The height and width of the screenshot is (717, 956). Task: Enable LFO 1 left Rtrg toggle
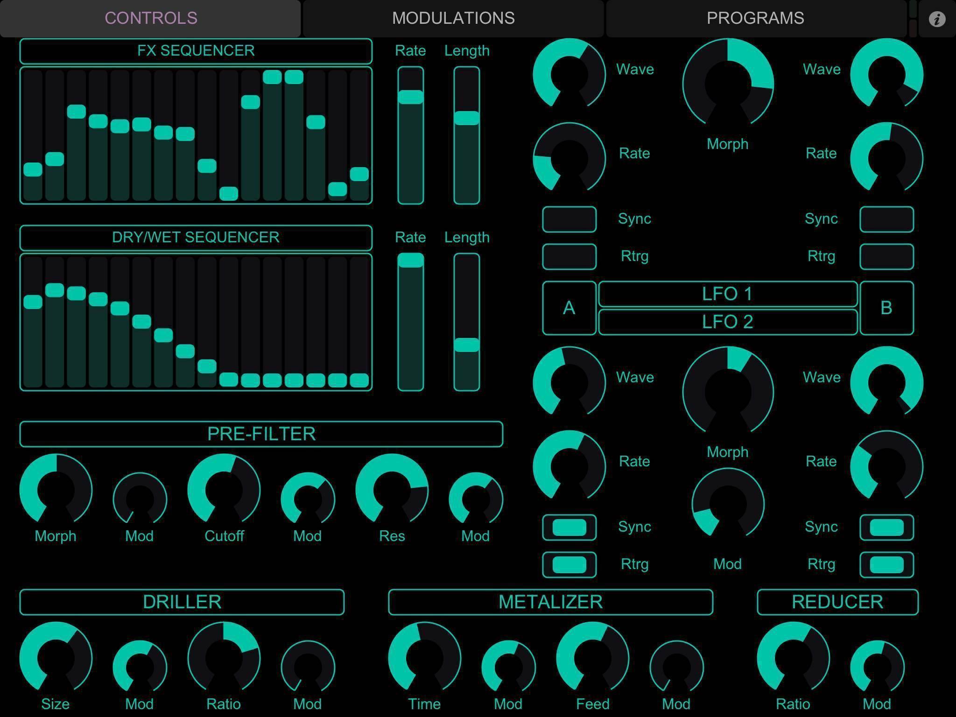click(569, 257)
